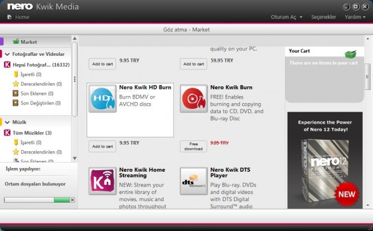Click the sidebar splitter grip dots
Screen dimensions: 373x231
tap(75, 79)
